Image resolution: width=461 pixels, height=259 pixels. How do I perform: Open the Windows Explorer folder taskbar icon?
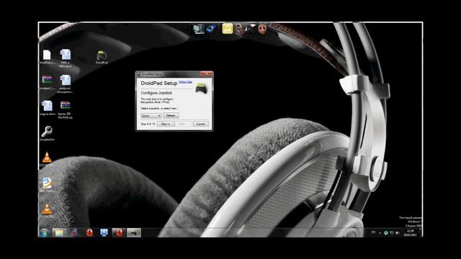(59, 232)
